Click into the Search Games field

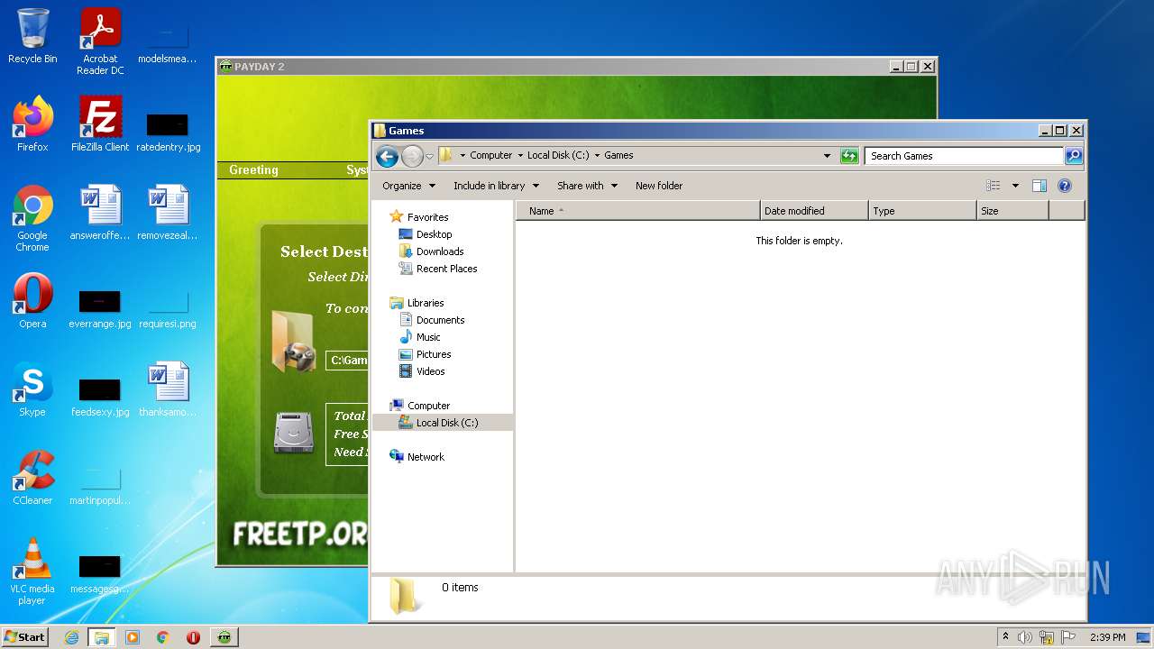pyautogui.click(x=964, y=156)
